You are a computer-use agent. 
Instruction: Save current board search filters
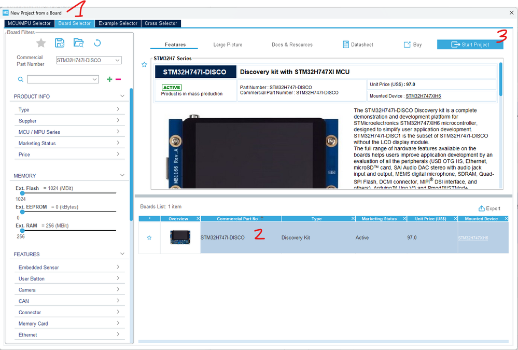click(60, 43)
